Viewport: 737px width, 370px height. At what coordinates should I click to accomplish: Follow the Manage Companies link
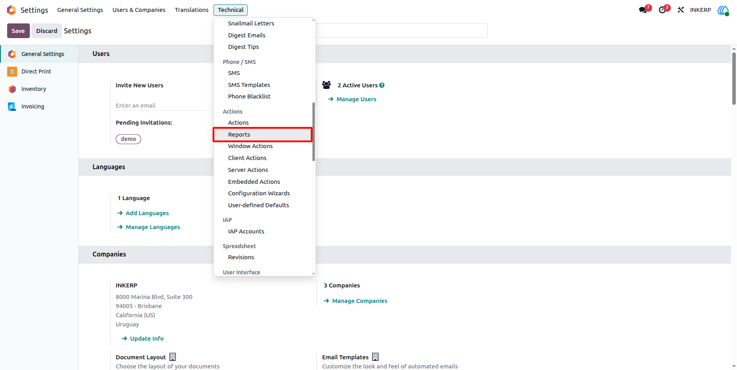tap(355, 301)
